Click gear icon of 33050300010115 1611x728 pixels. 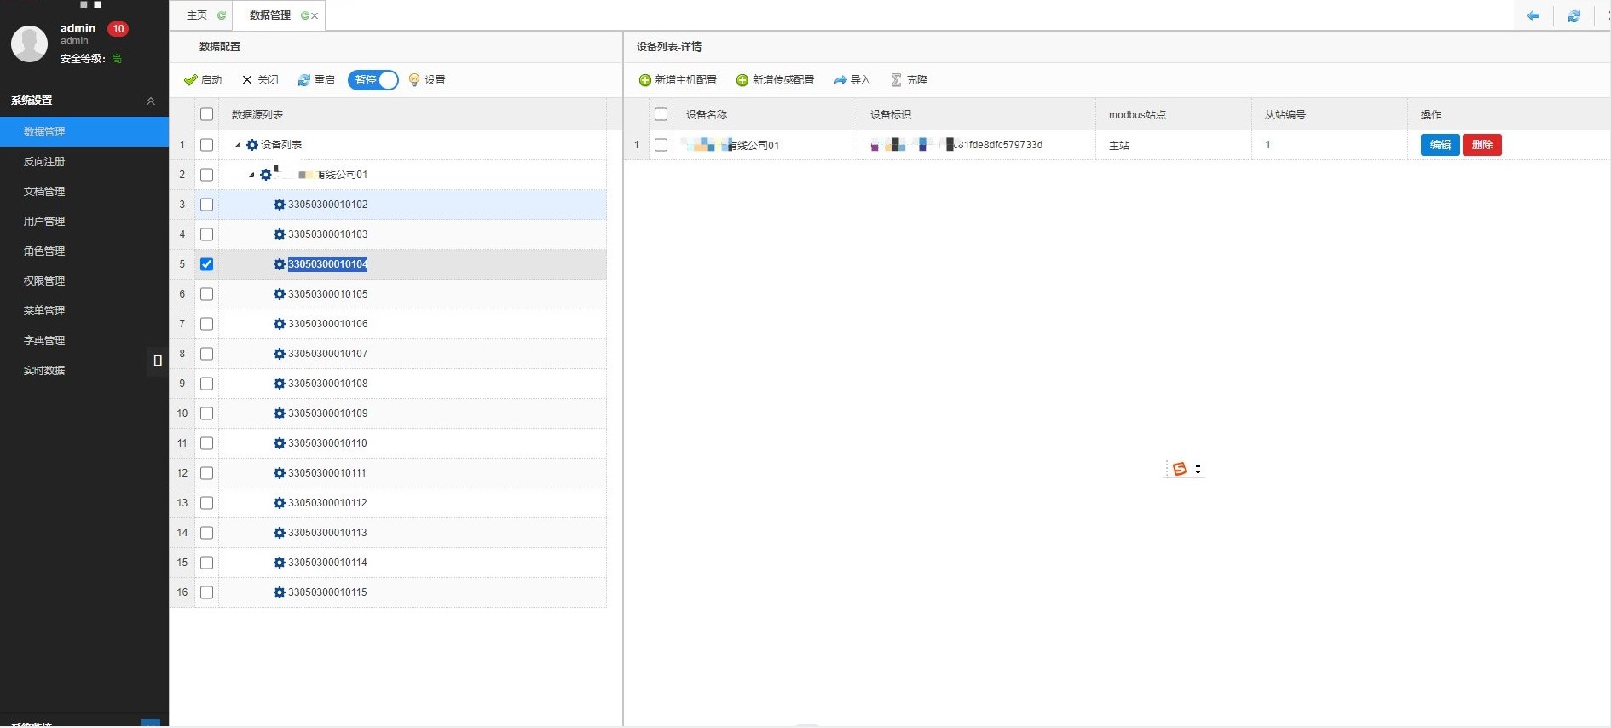[279, 592]
